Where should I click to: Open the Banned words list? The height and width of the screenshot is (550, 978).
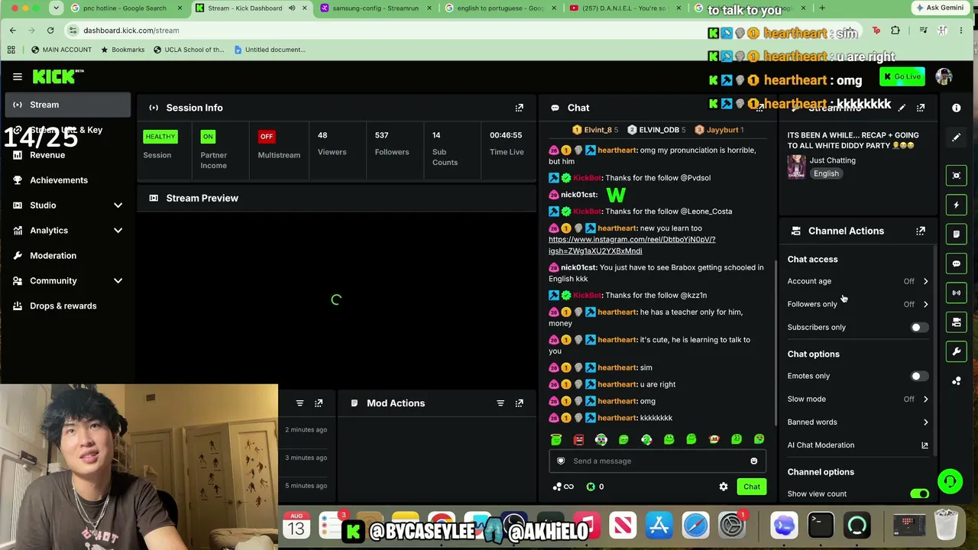(x=858, y=422)
